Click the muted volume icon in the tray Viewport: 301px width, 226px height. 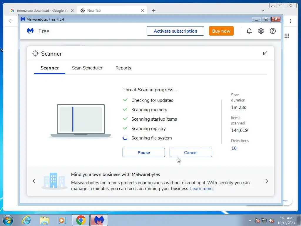271,220
